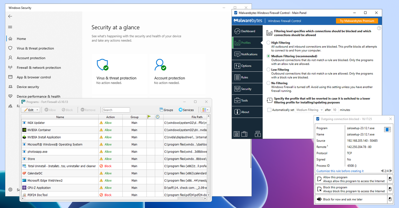Open Dashboard in Windows Firewall Control sidebar
This screenshot has height=208, width=399.
(x=247, y=31)
